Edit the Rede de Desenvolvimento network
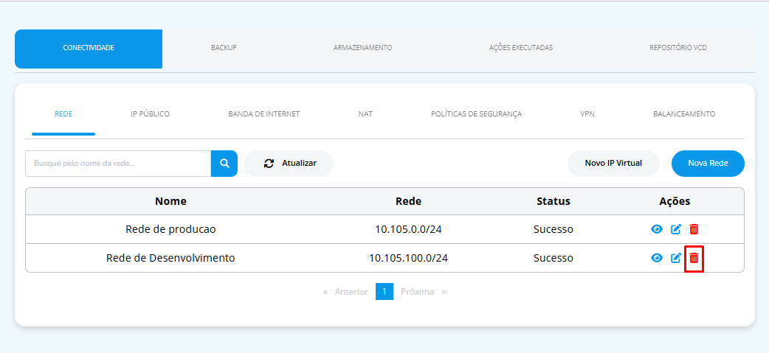 pyautogui.click(x=676, y=258)
